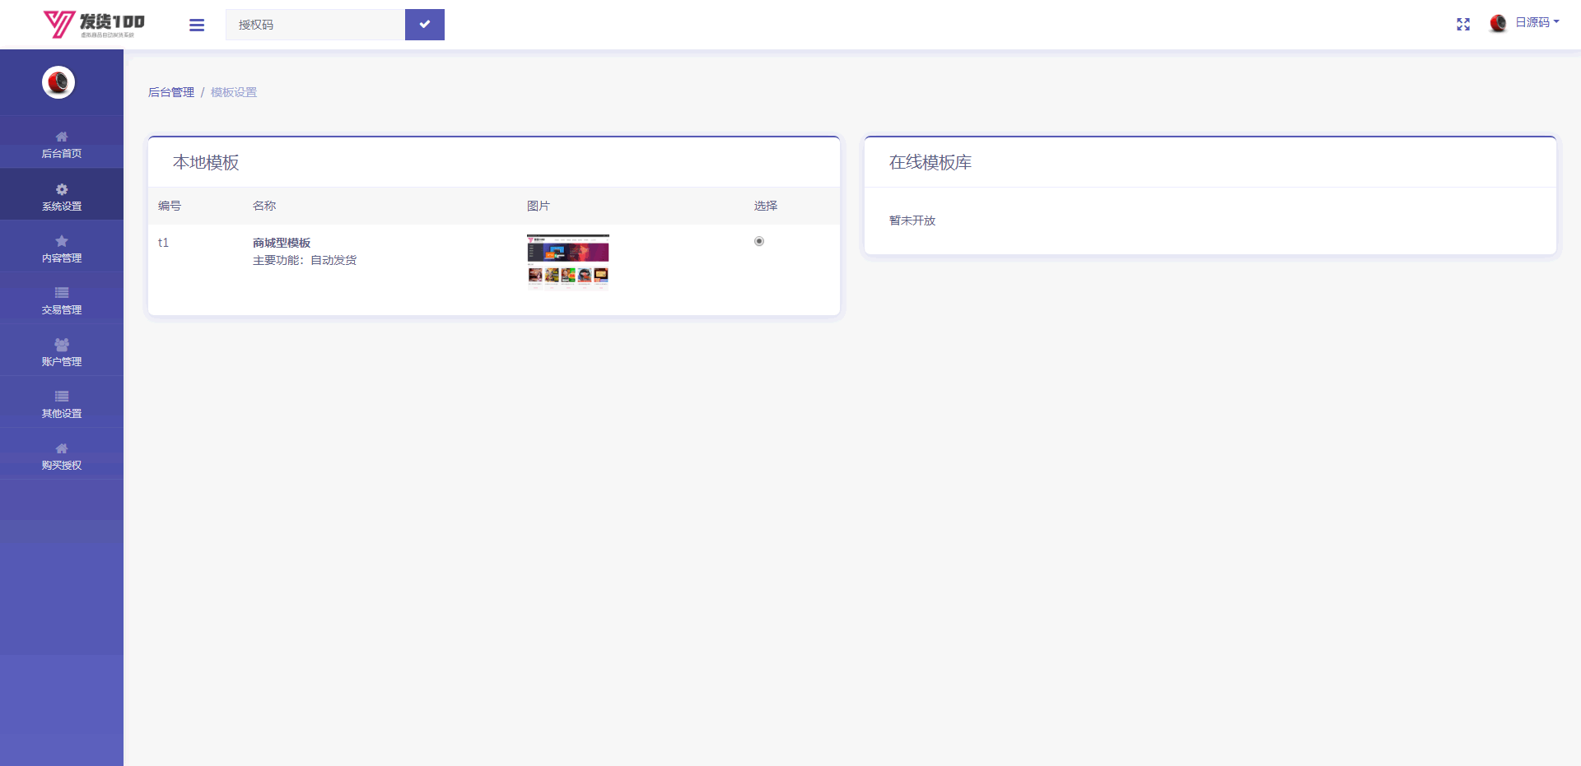Open 账户管理 menu item
The width and height of the screenshot is (1581, 766).
pyautogui.click(x=62, y=351)
